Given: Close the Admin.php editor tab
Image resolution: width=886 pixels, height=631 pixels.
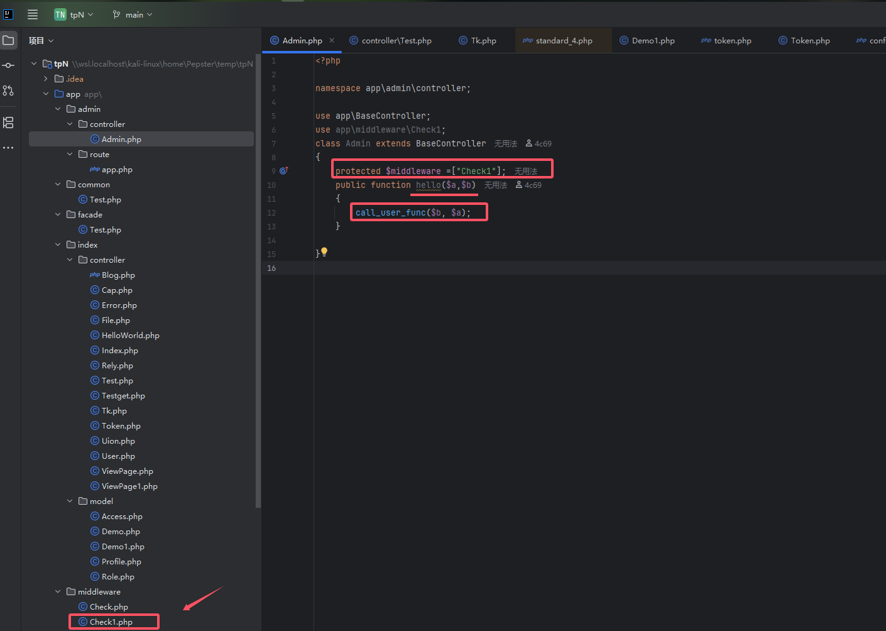Looking at the screenshot, I should [332, 40].
